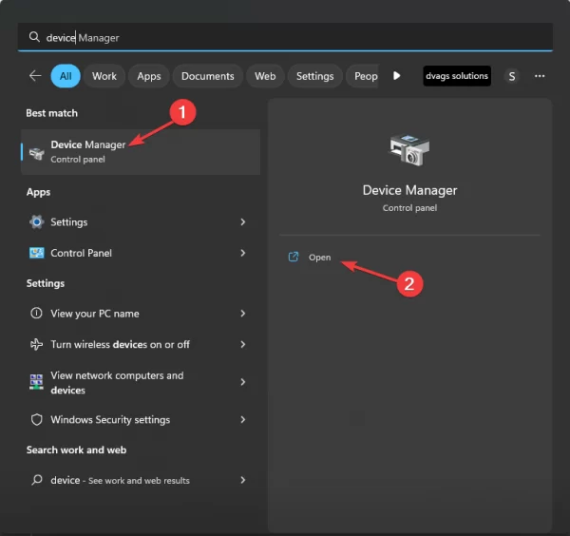Click the network computers icon
This screenshot has width=570, height=536.
(x=36, y=382)
